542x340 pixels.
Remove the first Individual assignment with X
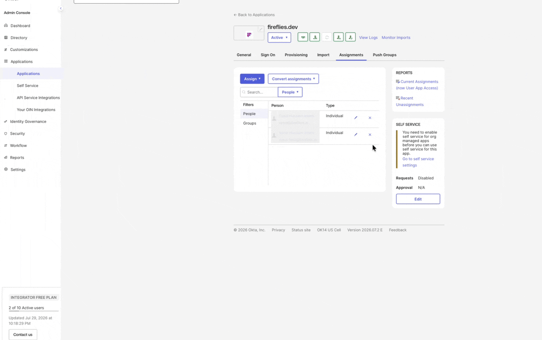tap(370, 118)
